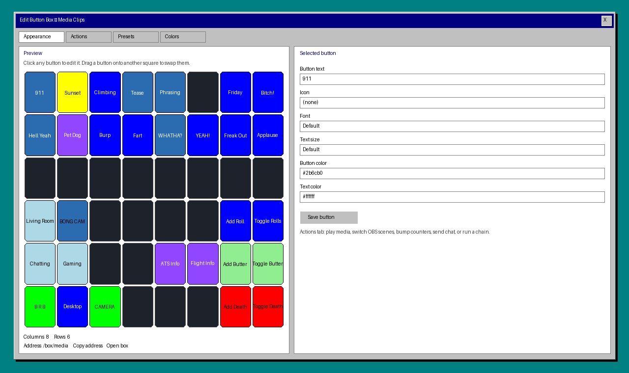
Task: Switch to the Actions tab
Action: 88,37
